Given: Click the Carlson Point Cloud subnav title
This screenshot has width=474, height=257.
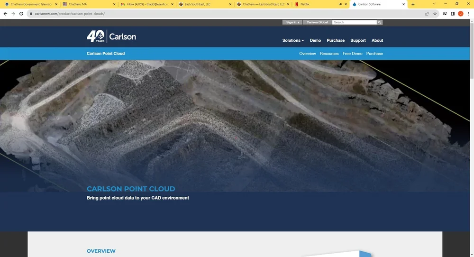Looking at the screenshot, I should point(106,54).
